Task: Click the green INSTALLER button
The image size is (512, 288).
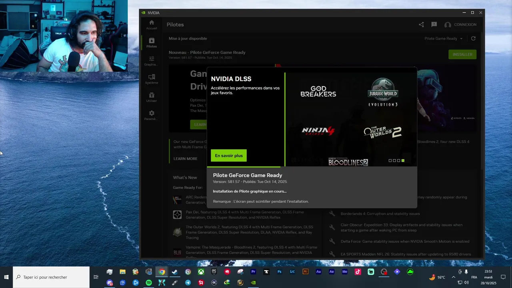Action: point(462,54)
